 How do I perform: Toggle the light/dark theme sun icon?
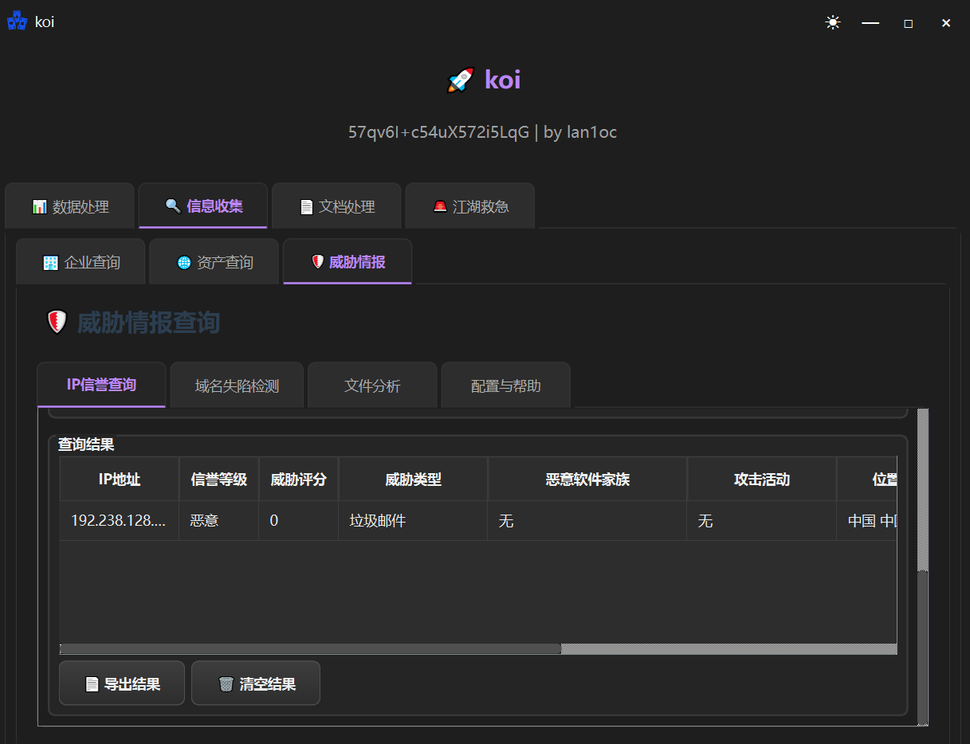tap(833, 23)
